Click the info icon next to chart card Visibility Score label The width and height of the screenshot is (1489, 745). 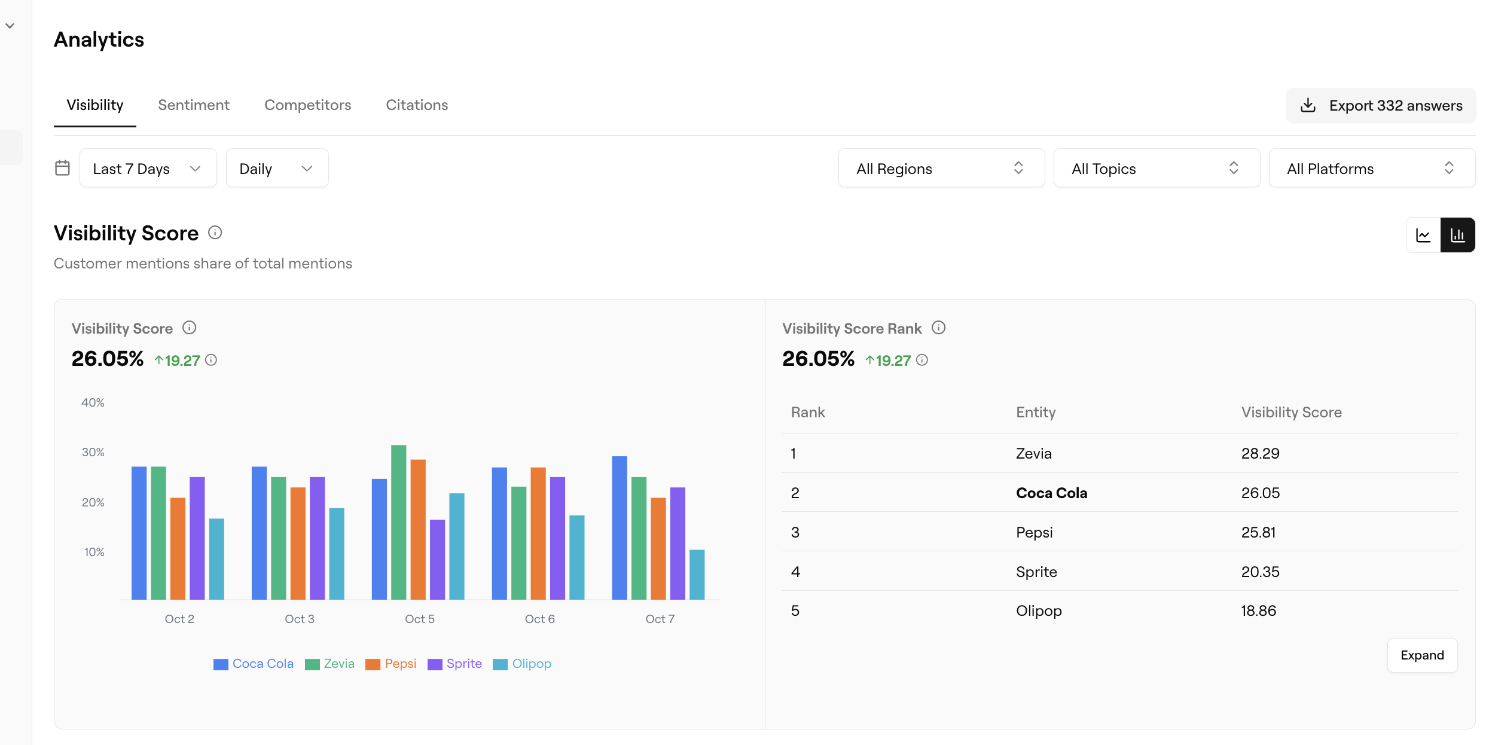click(x=190, y=328)
